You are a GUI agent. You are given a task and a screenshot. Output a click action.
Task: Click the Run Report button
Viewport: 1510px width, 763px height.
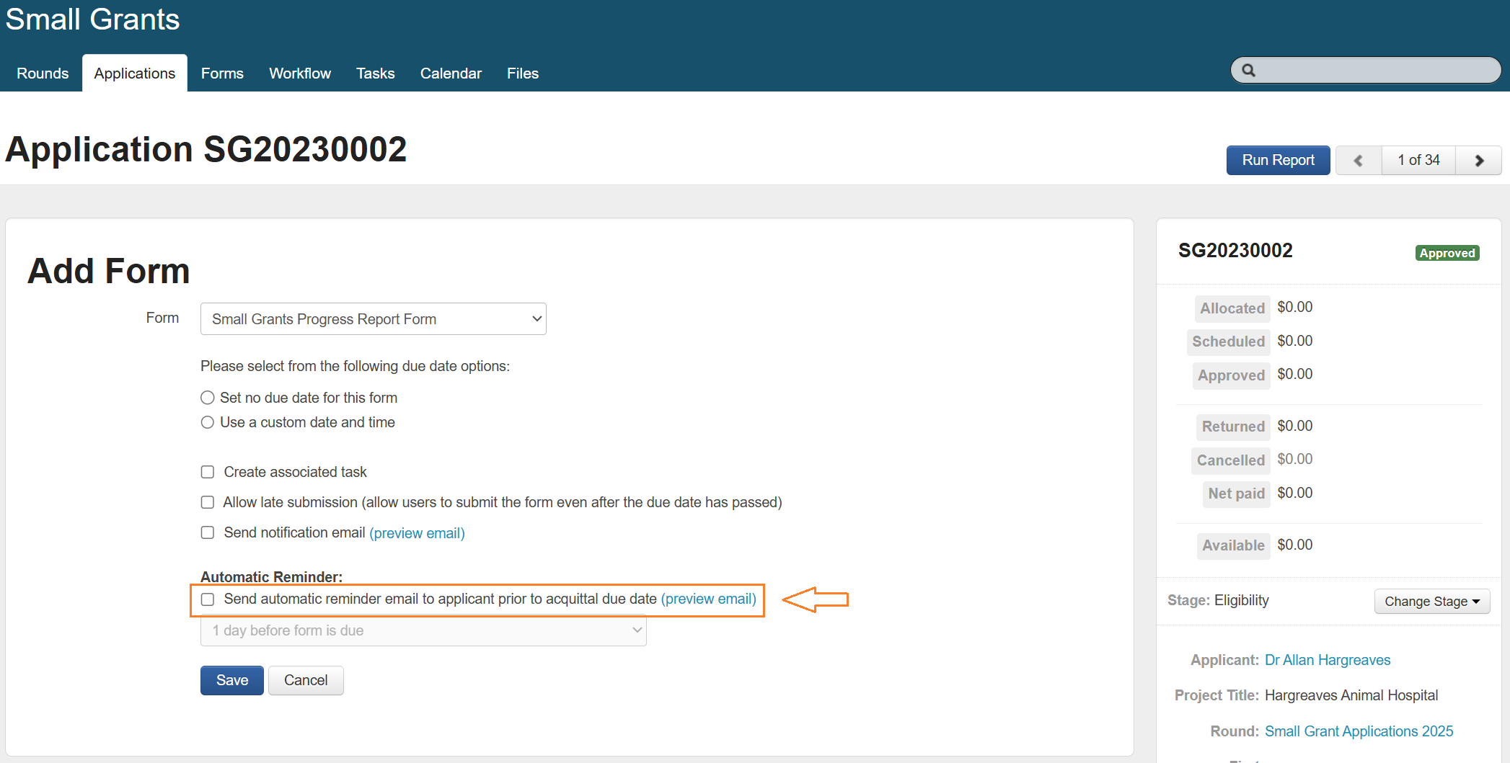coord(1278,161)
